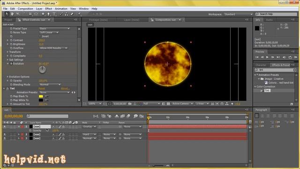Enable motion blur for composition
The width and height of the screenshot is (300, 169).
coord(128,116)
